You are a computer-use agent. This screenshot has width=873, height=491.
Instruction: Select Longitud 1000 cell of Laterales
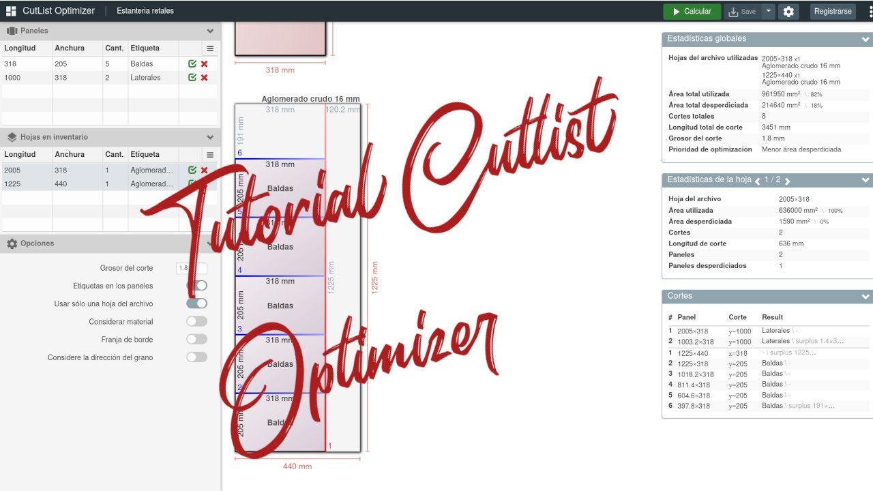(x=27, y=77)
